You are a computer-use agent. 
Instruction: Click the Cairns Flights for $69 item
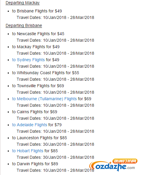(x=35, y=112)
